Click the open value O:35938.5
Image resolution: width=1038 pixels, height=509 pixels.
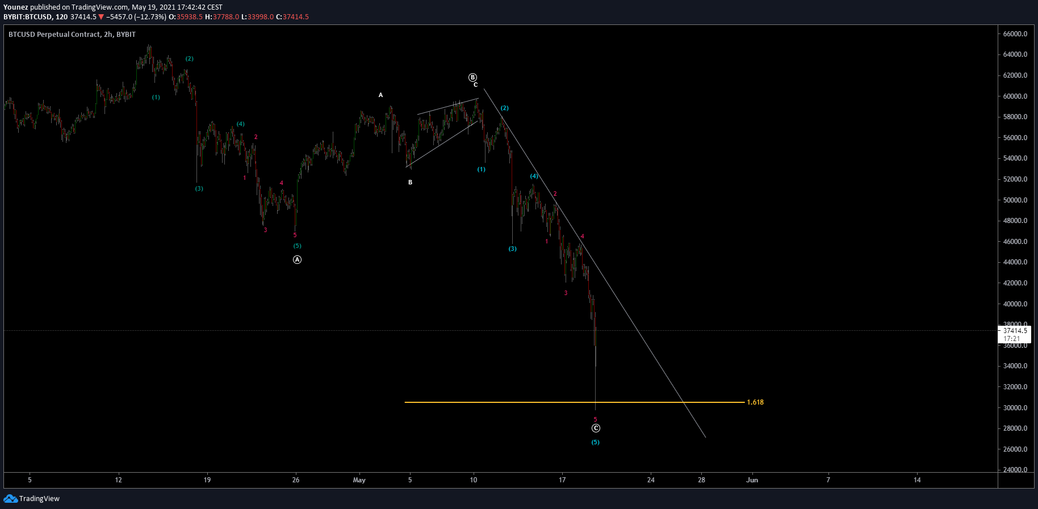click(186, 17)
